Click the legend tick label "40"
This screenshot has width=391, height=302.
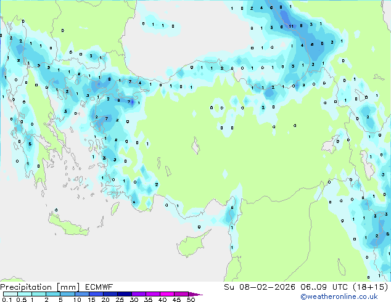tap(162, 300)
